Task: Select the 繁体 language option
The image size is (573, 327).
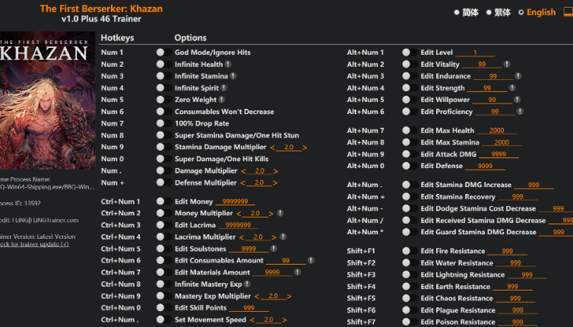Action: click(x=498, y=12)
